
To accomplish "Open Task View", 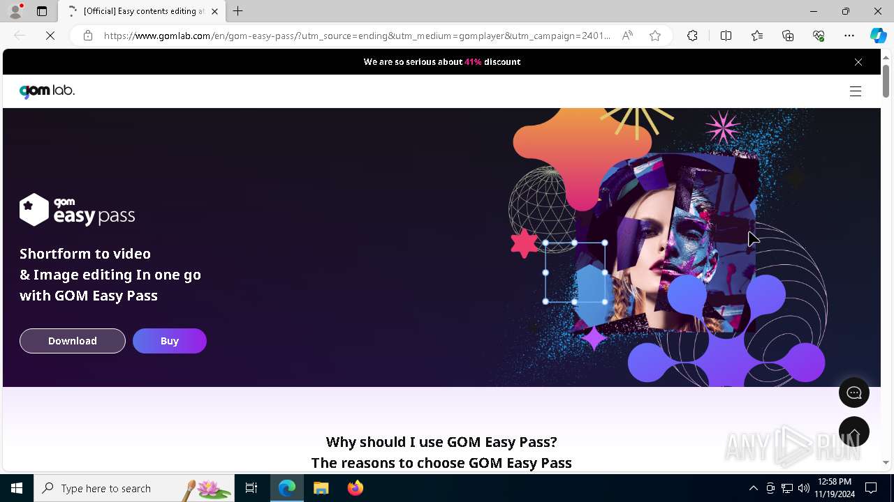I will pos(251,488).
